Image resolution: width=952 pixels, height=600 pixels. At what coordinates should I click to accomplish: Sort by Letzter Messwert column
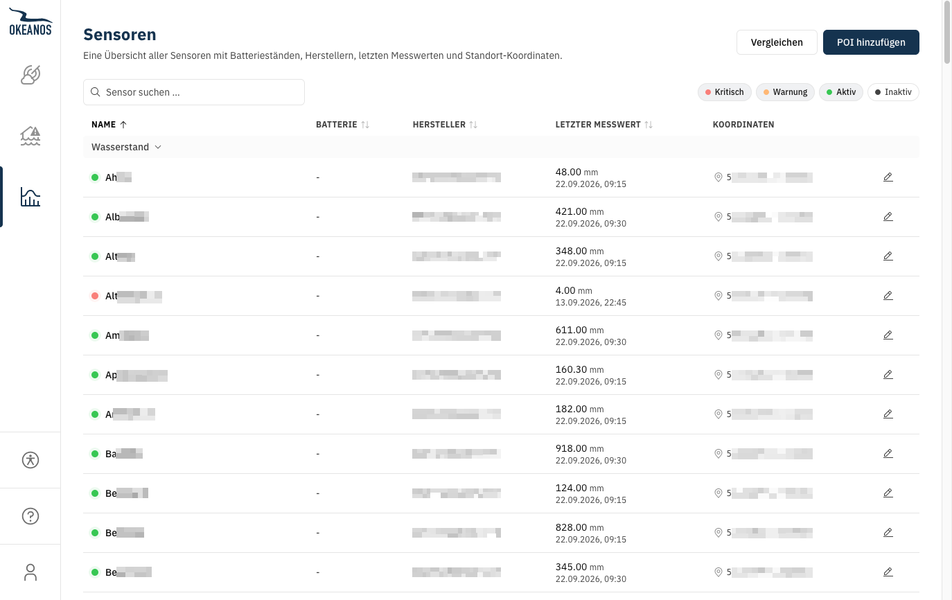605,125
